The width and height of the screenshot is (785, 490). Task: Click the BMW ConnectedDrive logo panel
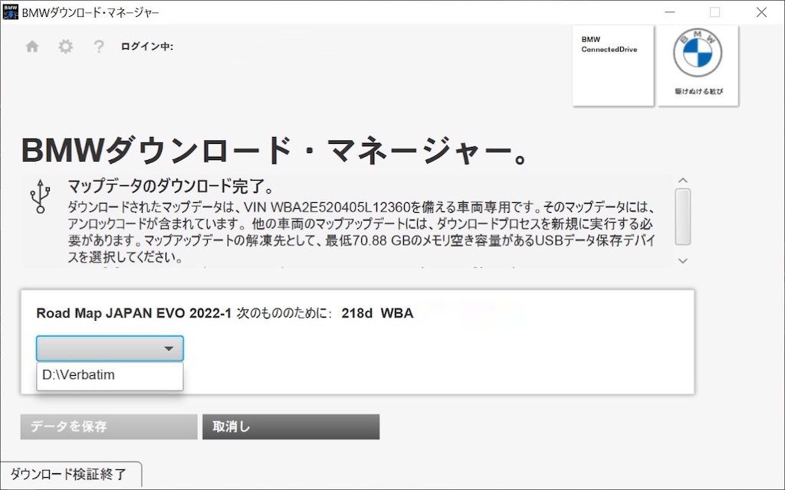click(612, 65)
